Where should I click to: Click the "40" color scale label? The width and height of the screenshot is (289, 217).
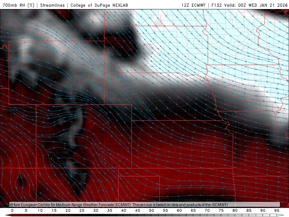coord(124,210)
